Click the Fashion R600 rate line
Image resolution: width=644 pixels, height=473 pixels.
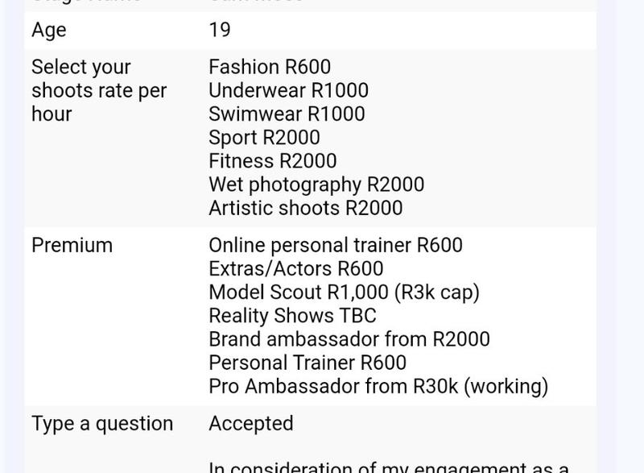[270, 67]
